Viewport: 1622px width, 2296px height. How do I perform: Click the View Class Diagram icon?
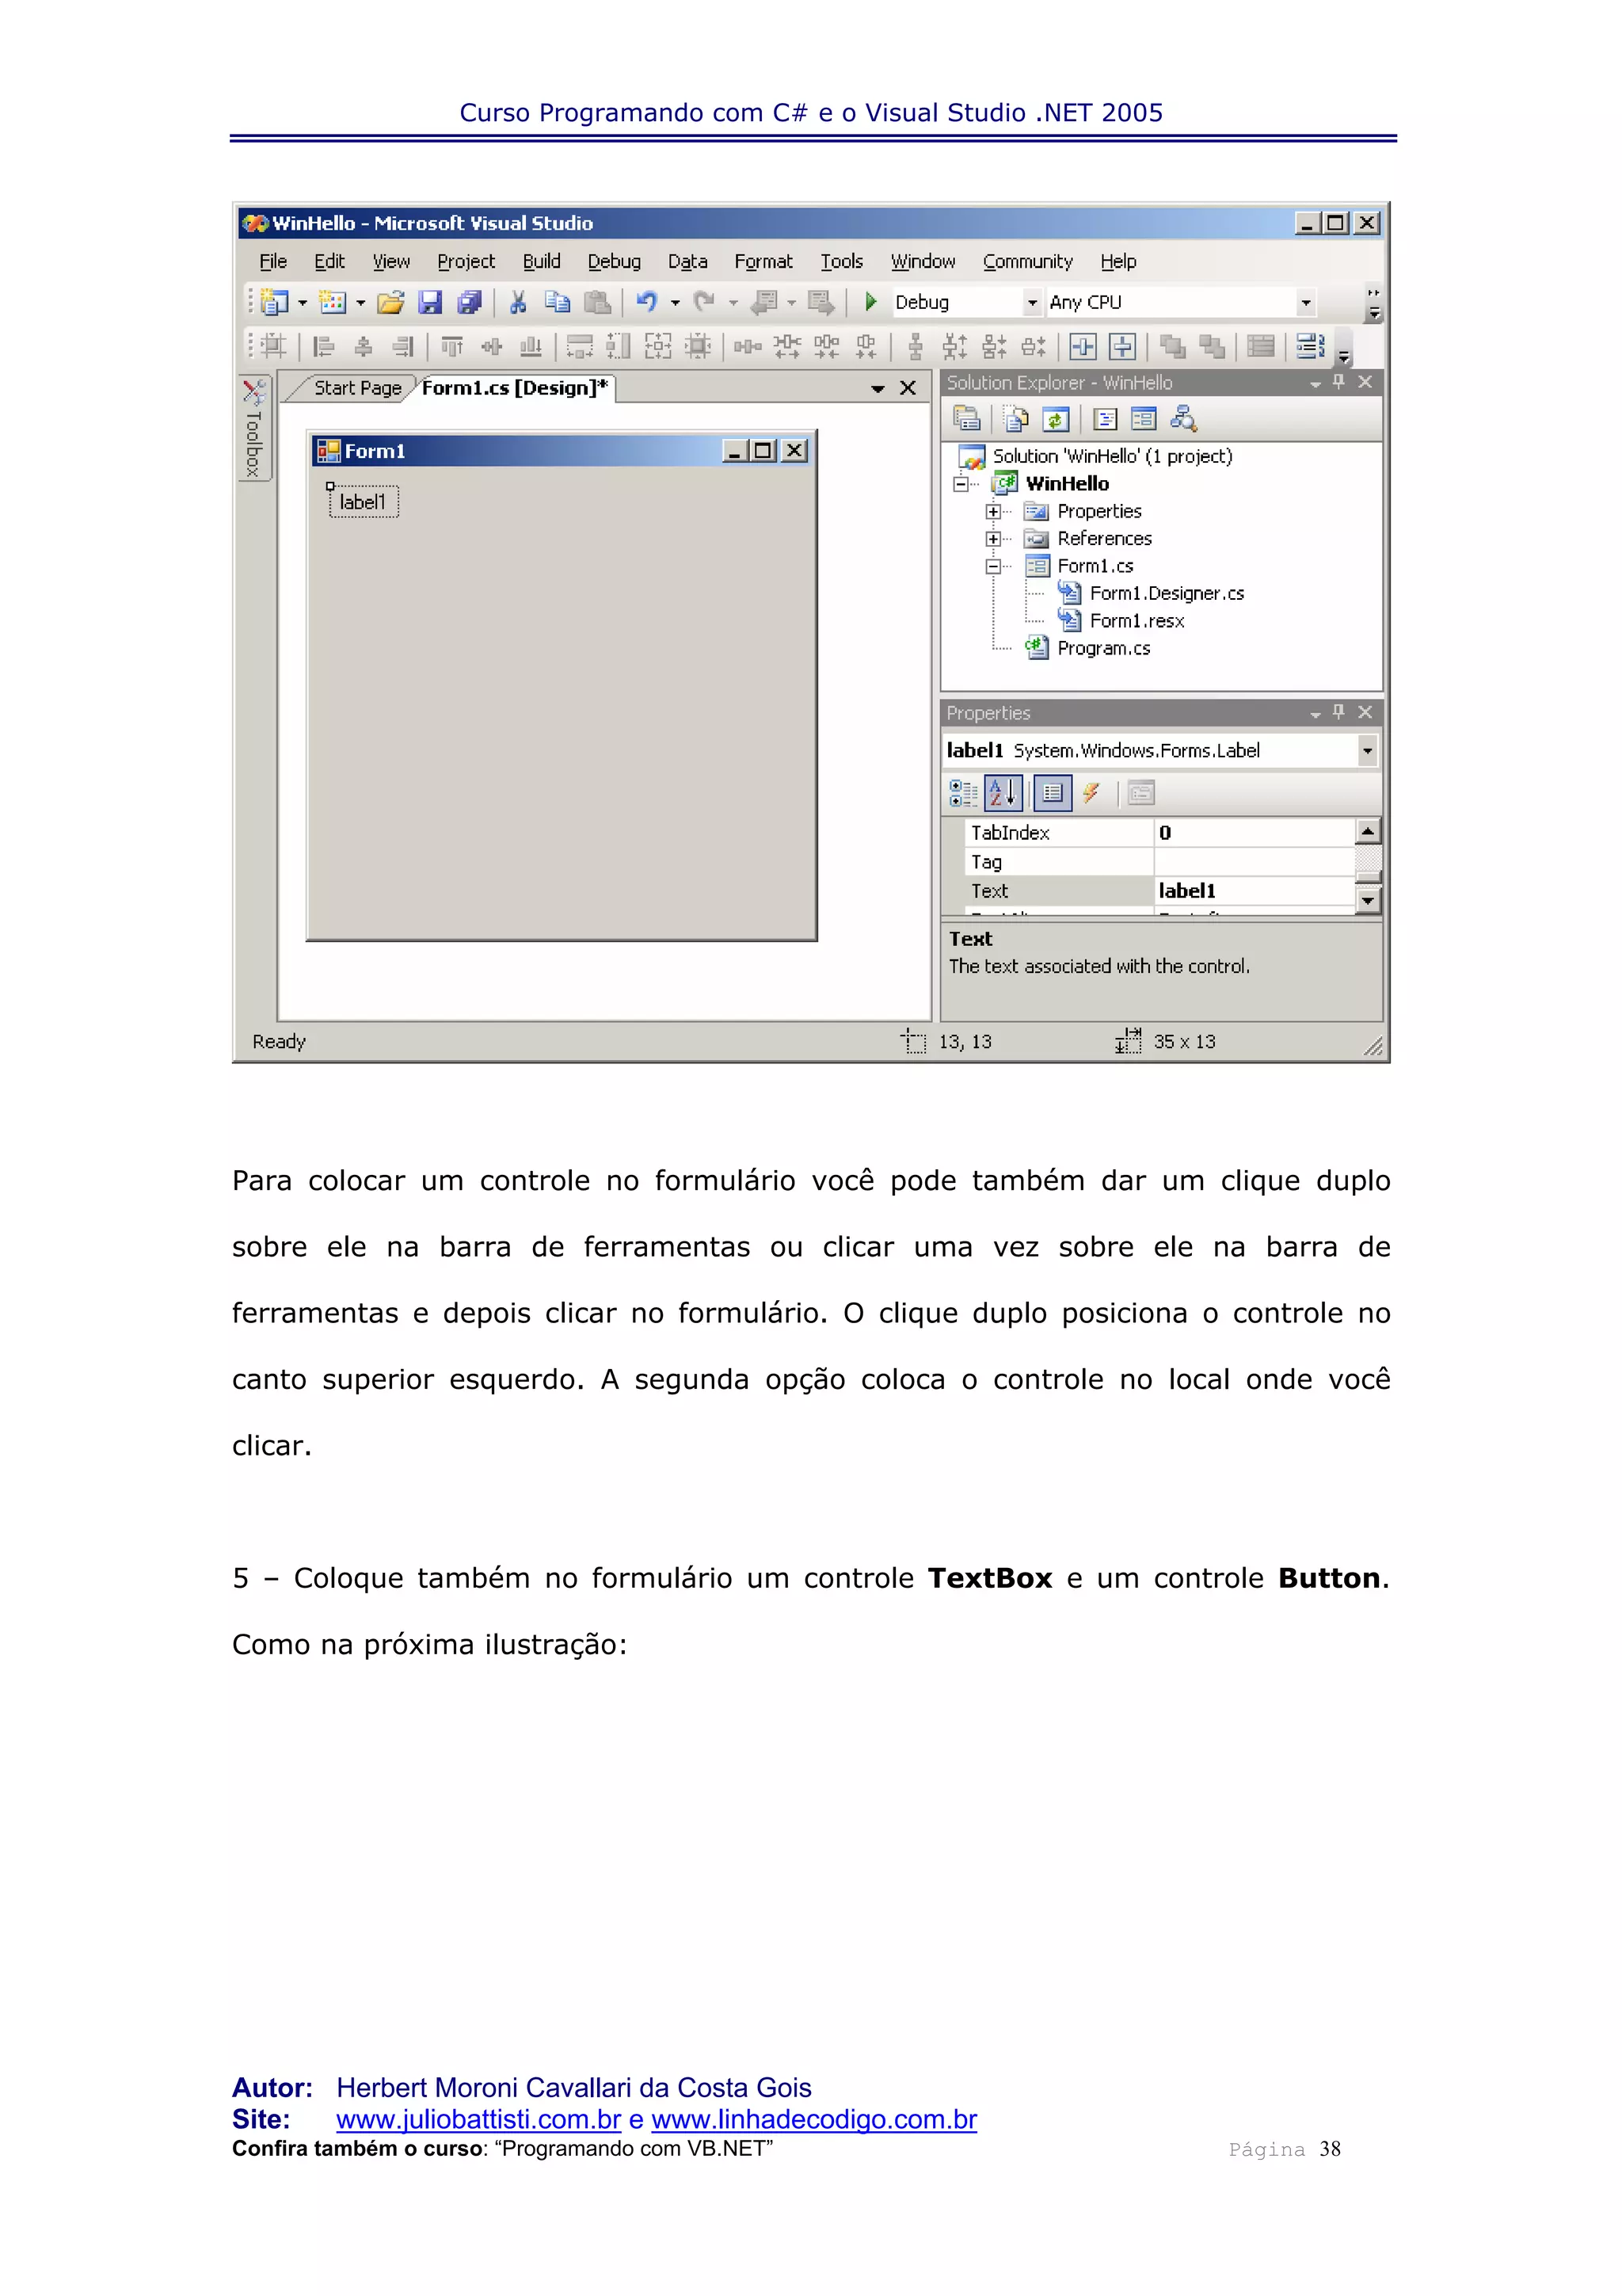click(x=1183, y=418)
